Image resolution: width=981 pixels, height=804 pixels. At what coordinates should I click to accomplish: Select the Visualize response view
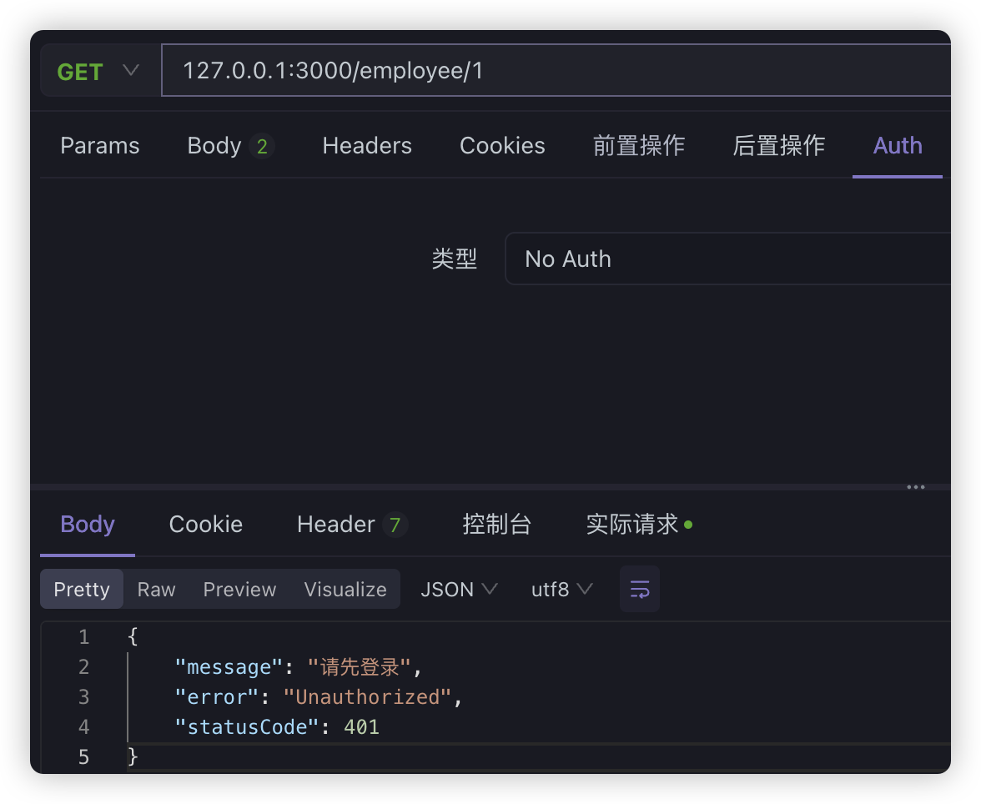pyautogui.click(x=345, y=590)
